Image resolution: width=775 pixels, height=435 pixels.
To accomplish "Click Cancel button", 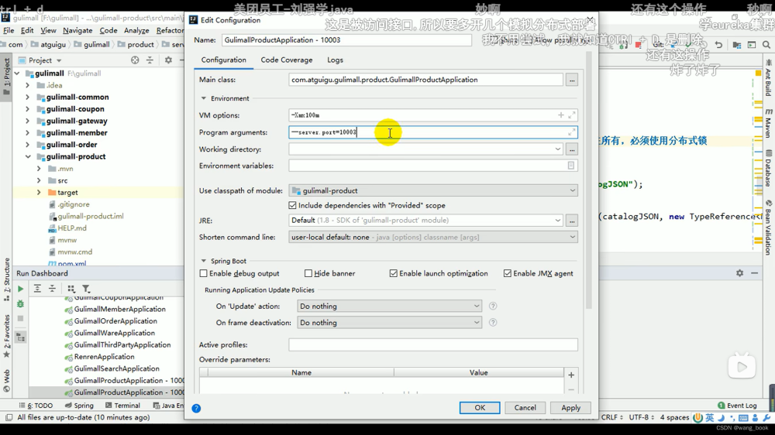I will (525, 408).
